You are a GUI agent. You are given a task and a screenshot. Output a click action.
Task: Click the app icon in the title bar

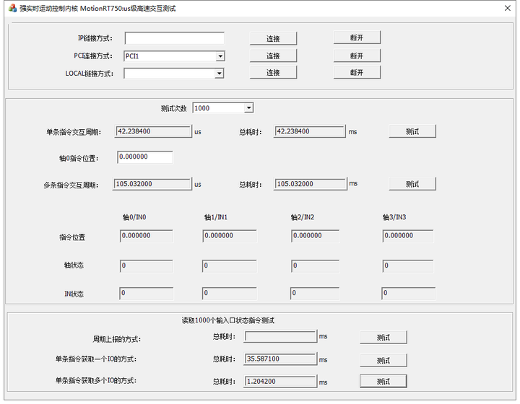12,8
